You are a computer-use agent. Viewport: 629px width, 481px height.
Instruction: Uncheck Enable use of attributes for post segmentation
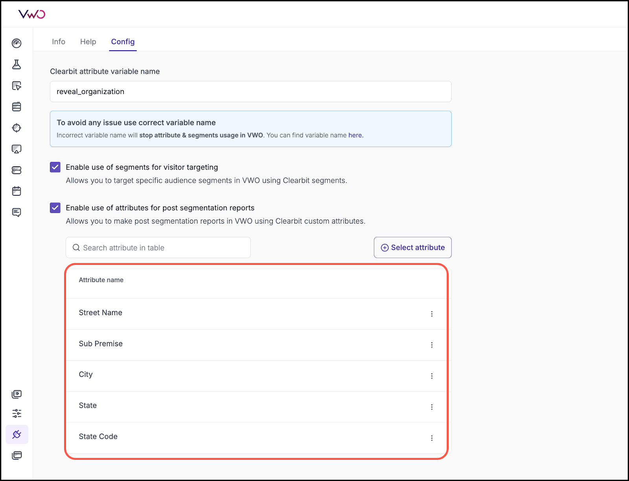coord(55,207)
